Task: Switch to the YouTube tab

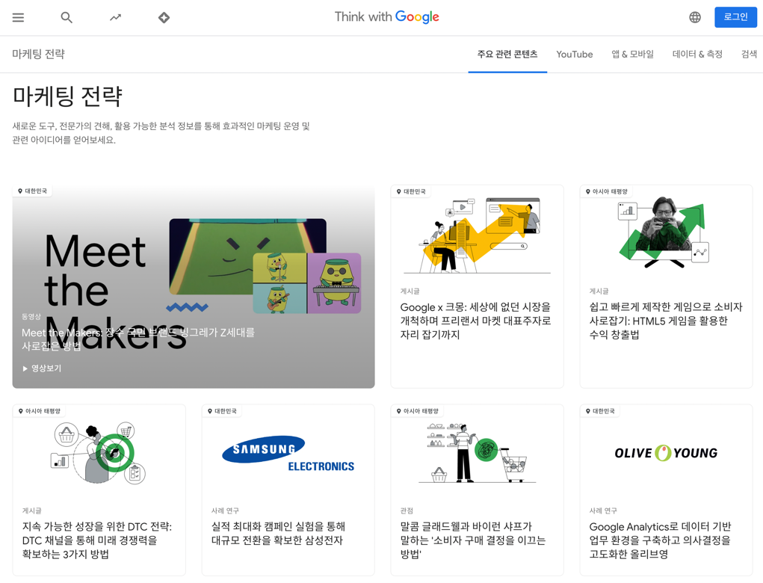Action: (x=574, y=54)
